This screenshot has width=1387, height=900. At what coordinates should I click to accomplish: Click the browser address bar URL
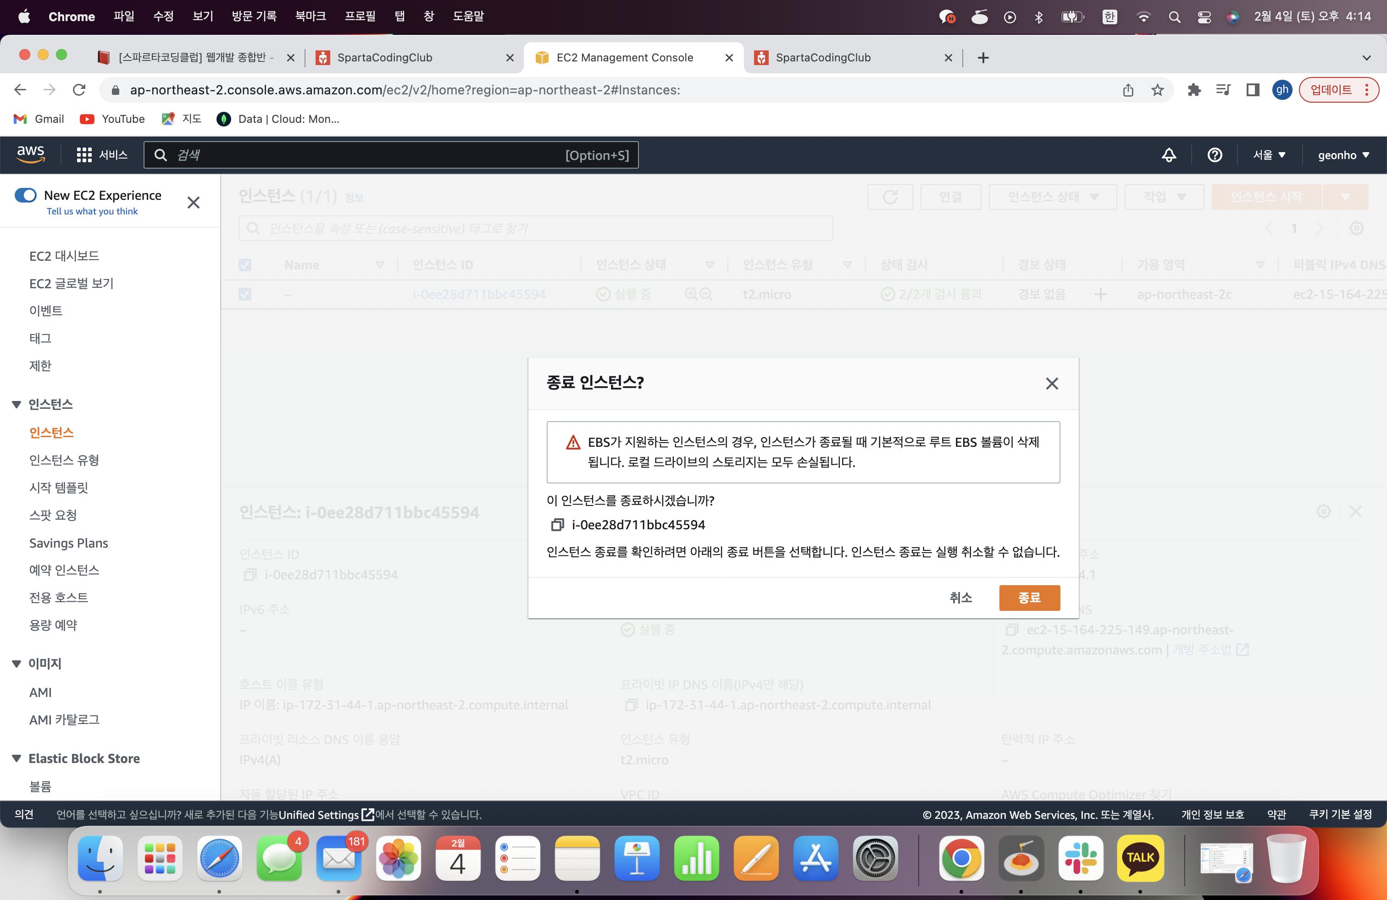[x=405, y=90]
